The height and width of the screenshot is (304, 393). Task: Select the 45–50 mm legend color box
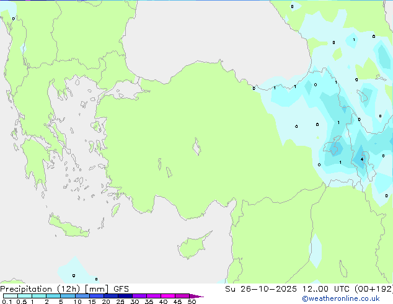(x=182, y=296)
